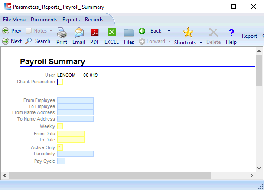Open the Notes checkbox icon

29,31
